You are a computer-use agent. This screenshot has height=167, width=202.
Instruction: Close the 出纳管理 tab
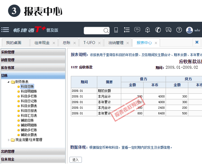click(x=128, y=43)
